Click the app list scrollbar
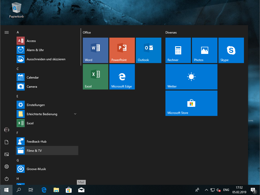Image resolution: width=260 pixels, height=195 pixels. coord(81,47)
